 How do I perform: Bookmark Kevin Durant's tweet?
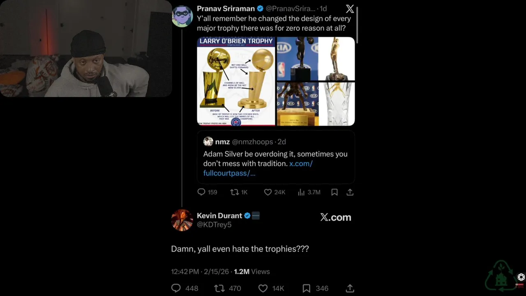pyautogui.click(x=315, y=288)
